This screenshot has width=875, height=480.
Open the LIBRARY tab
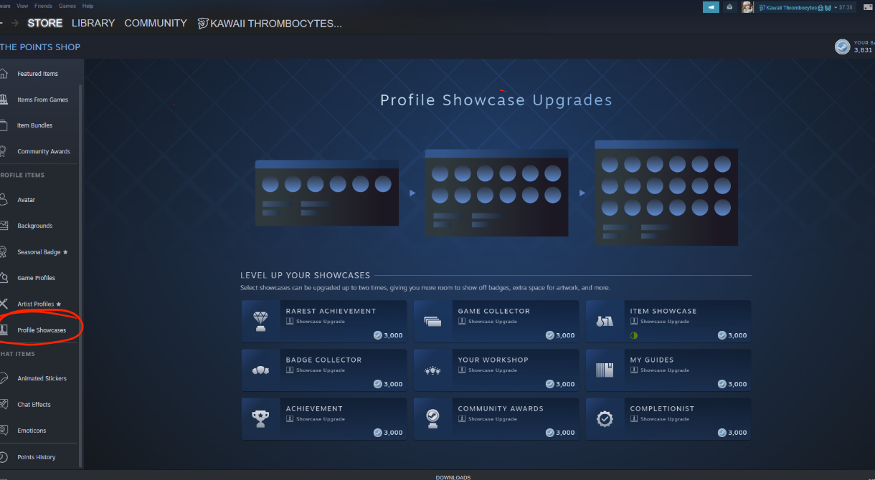coord(93,23)
